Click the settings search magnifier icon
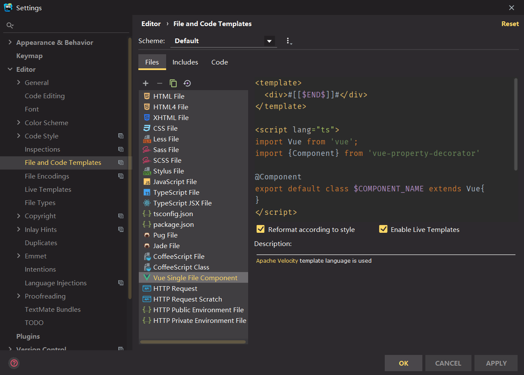 pos(10,26)
